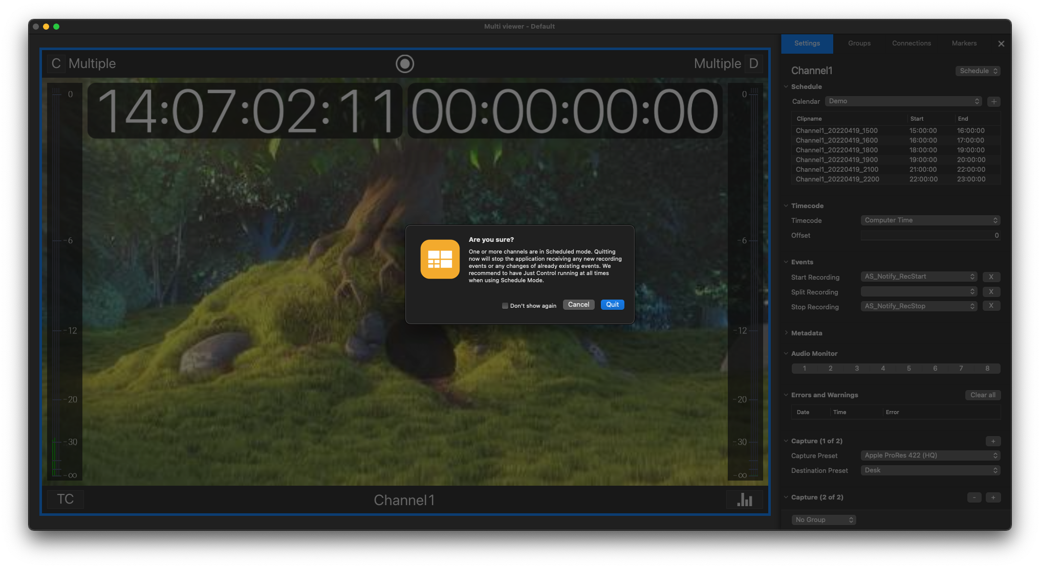Close the settings side panel
The width and height of the screenshot is (1040, 568).
click(x=1001, y=43)
